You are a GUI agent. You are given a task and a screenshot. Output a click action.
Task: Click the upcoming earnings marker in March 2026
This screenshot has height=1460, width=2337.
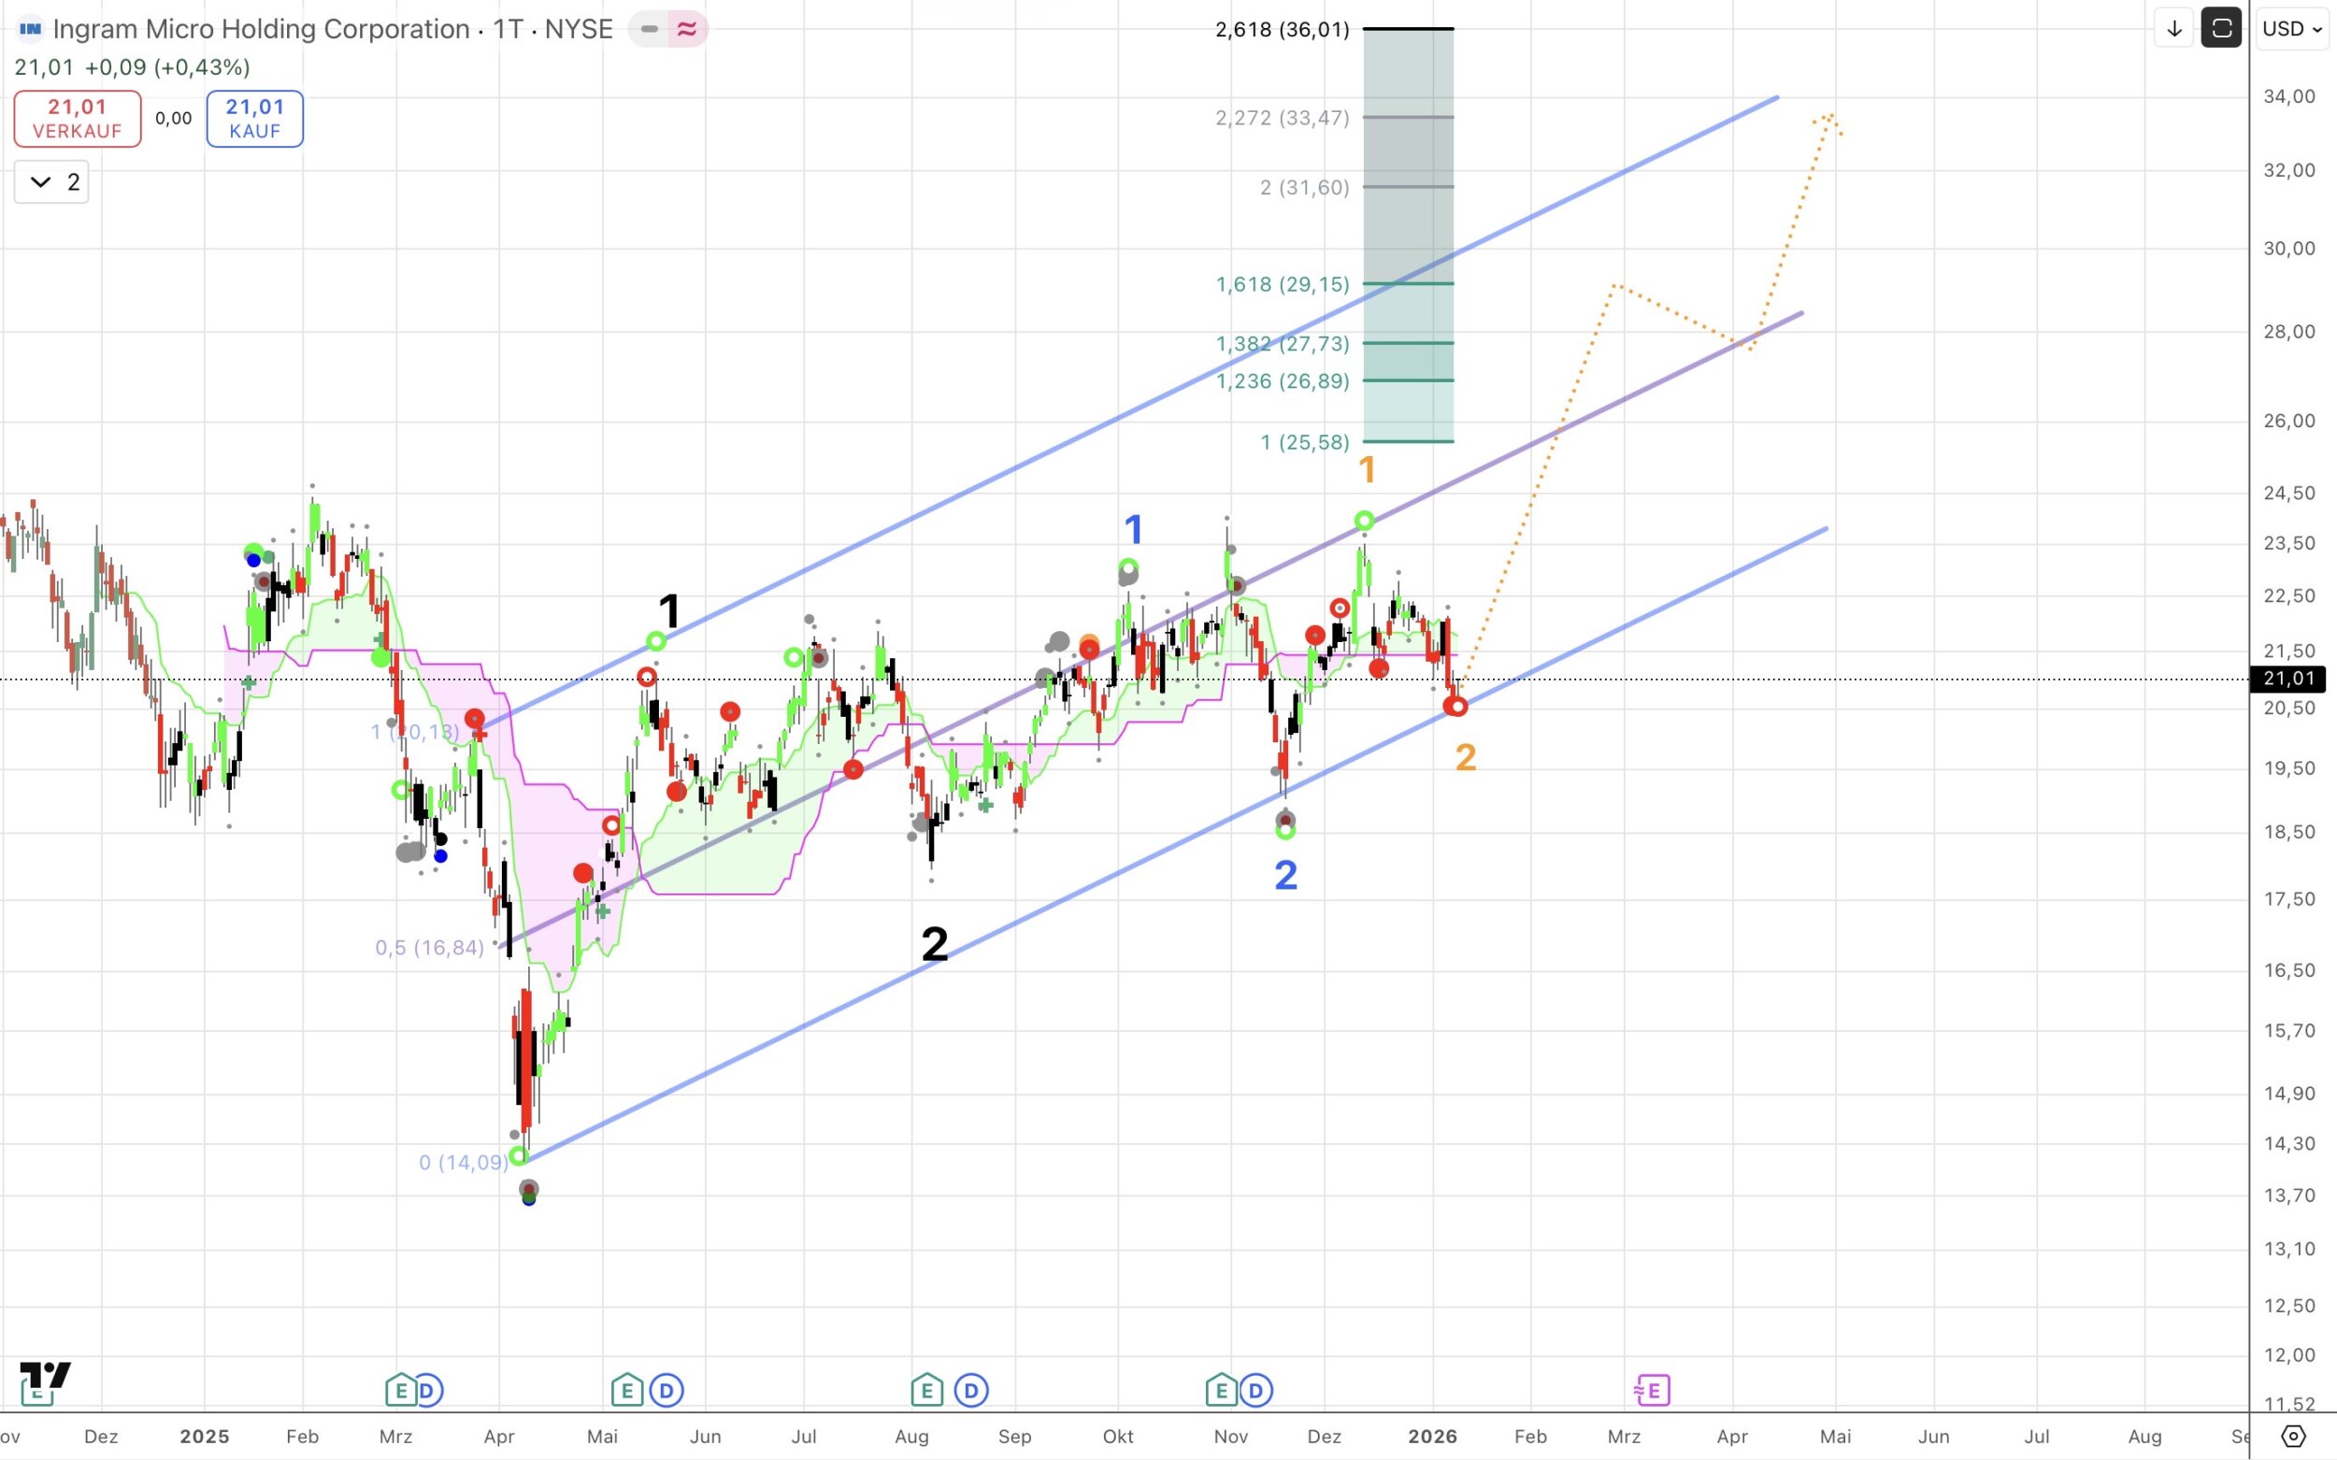[x=1653, y=1391]
